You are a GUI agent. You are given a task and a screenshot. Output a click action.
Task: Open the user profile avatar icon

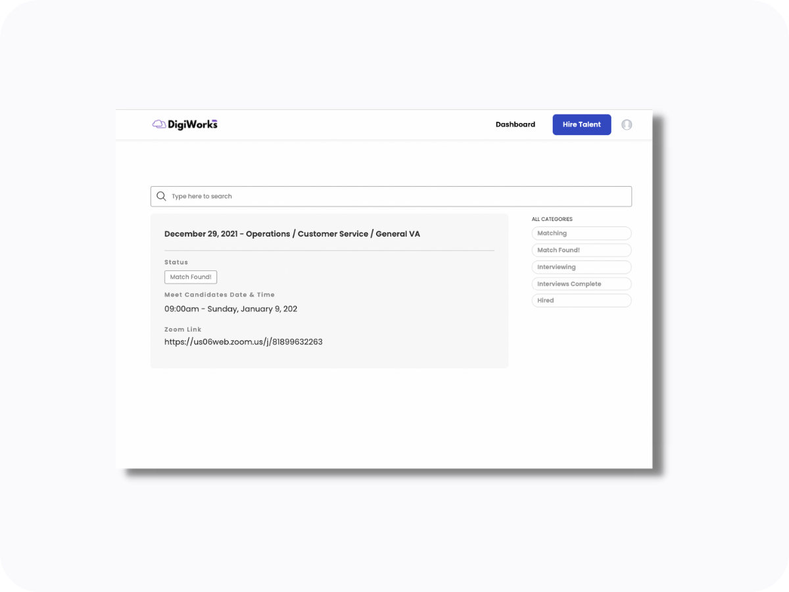(x=627, y=124)
